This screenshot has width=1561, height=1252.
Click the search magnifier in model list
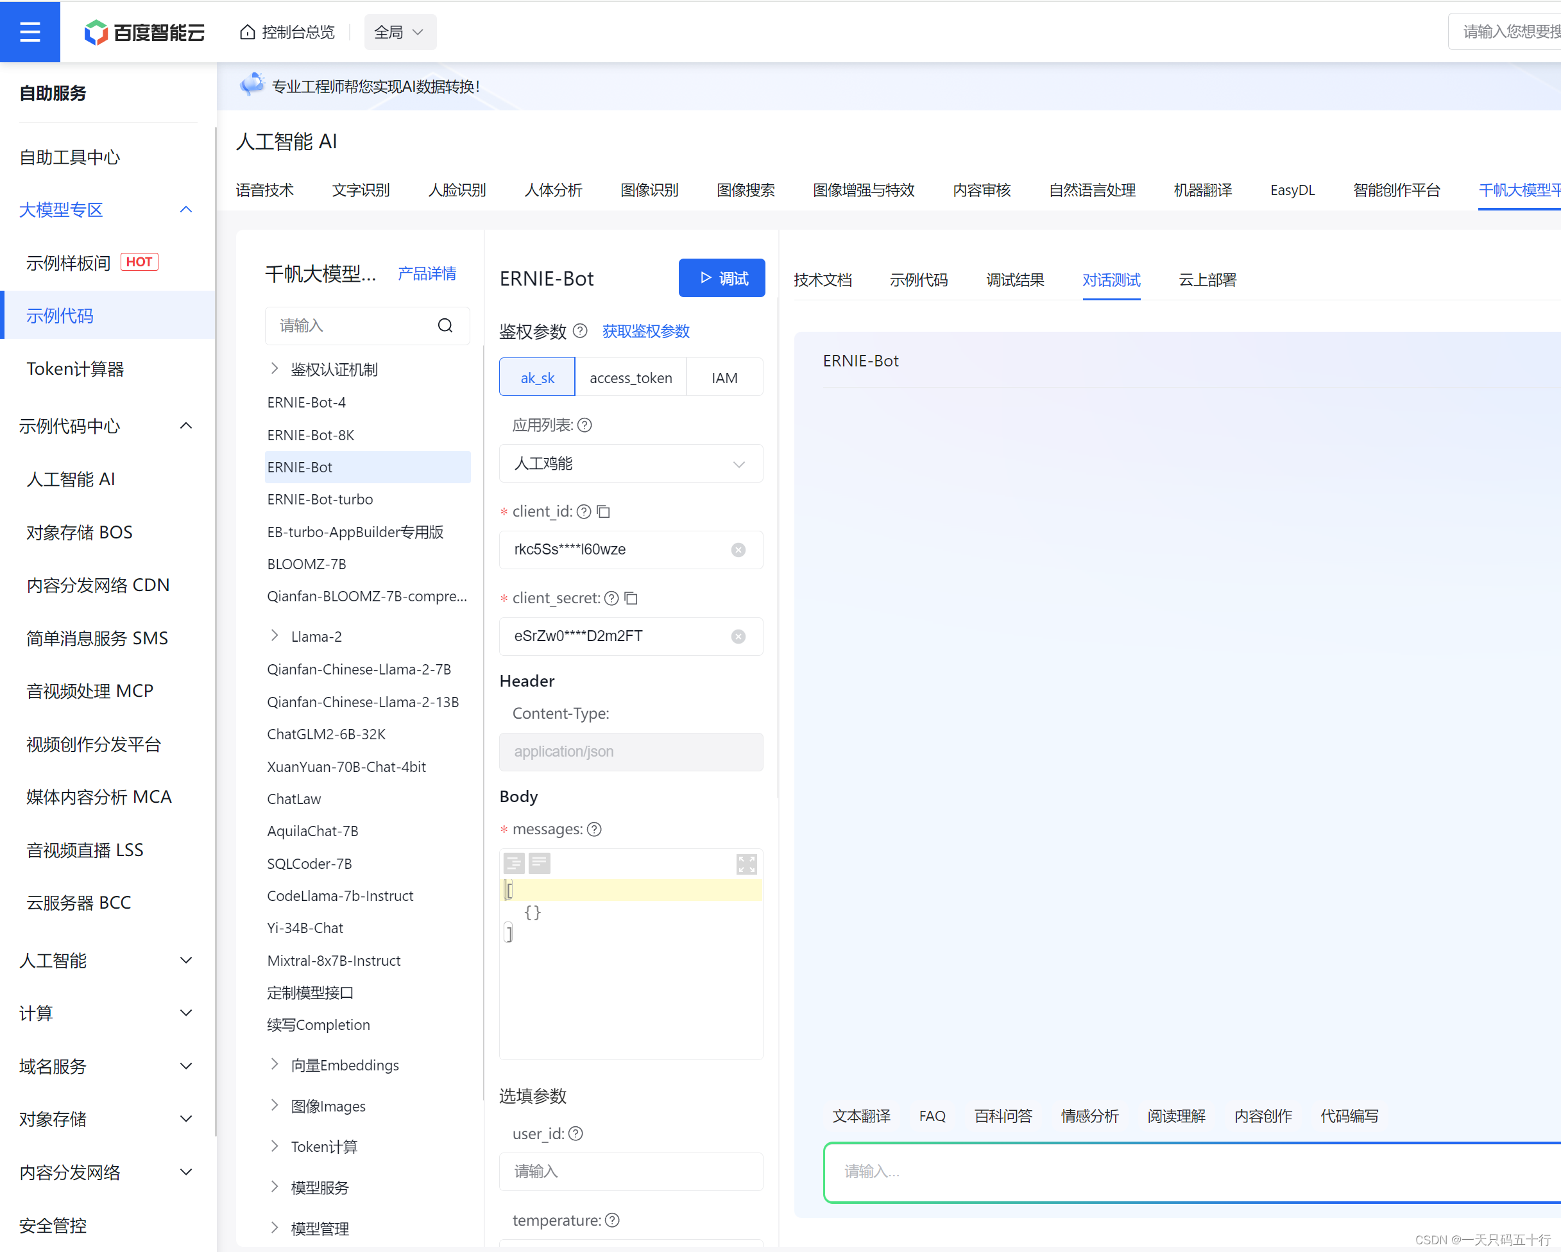[445, 326]
